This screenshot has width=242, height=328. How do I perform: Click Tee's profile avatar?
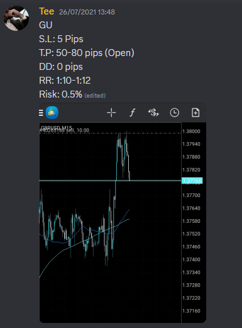[x=16, y=18]
